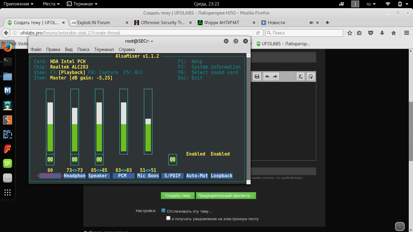Mute the Новости tab audio icon
Image resolution: width=413 pixels, height=232 pixels.
[311, 23]
